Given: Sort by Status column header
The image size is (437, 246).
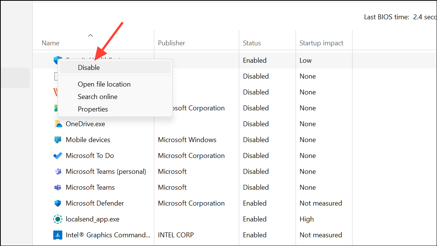Looking at the screenshot, I should pos(252,43).
